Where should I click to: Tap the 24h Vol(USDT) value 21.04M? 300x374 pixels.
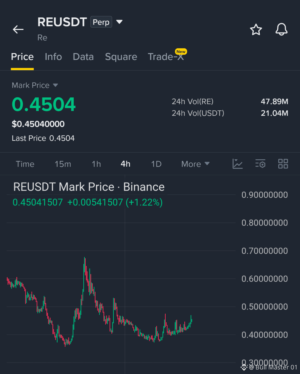274,113
